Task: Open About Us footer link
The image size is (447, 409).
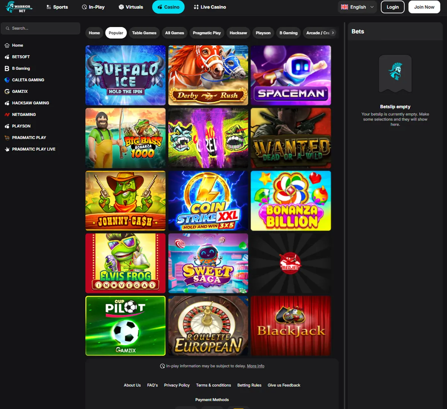Action: (x=132, y=385)
